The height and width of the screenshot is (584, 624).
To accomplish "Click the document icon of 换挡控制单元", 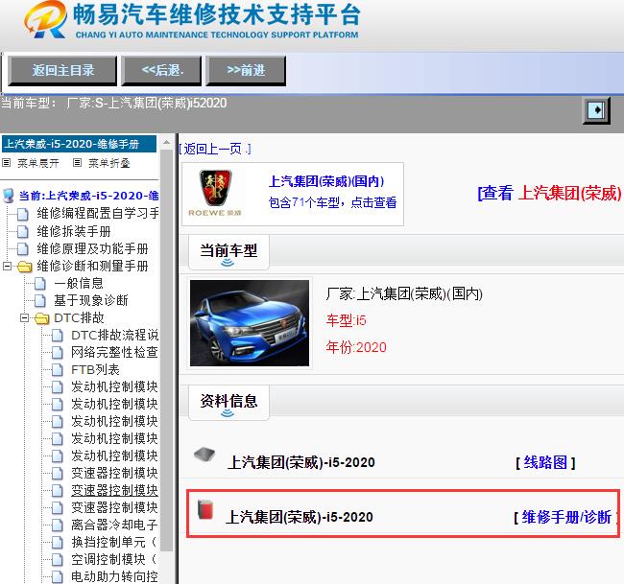I will coord(58,542).
